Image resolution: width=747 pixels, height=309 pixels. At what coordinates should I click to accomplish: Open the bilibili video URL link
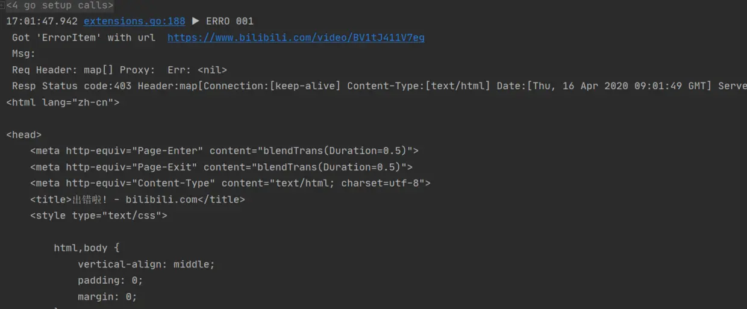296,37
